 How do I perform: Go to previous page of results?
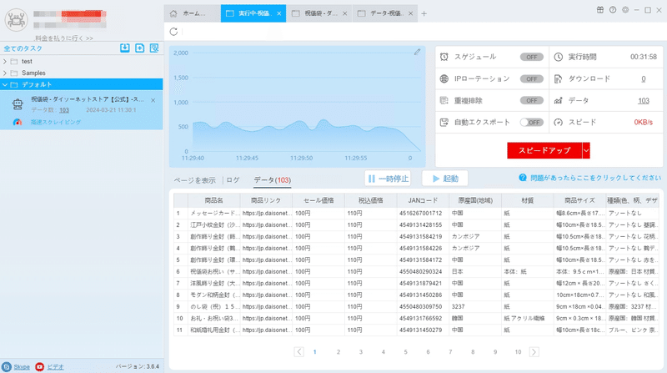(x=299, y=351)
